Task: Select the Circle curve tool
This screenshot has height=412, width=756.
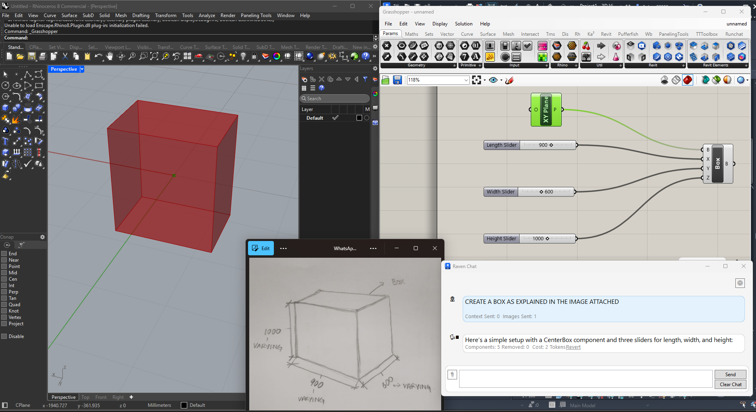Action: pos(6,86)
